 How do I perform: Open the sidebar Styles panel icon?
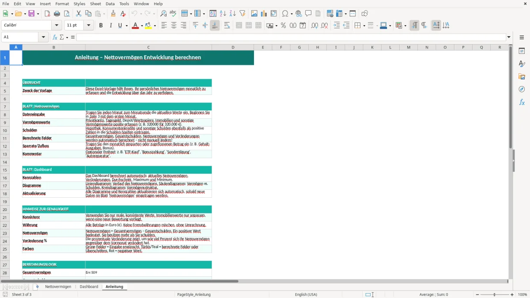pyautogui.click(x=522, y=64)
